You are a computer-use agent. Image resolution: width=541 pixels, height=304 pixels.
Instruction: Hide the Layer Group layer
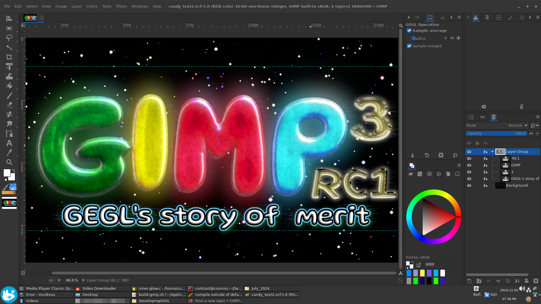(469, 152)
